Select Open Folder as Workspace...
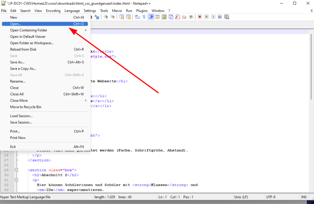Image resolution: width=314 pixels, height=204 pixels. (45, 43)
